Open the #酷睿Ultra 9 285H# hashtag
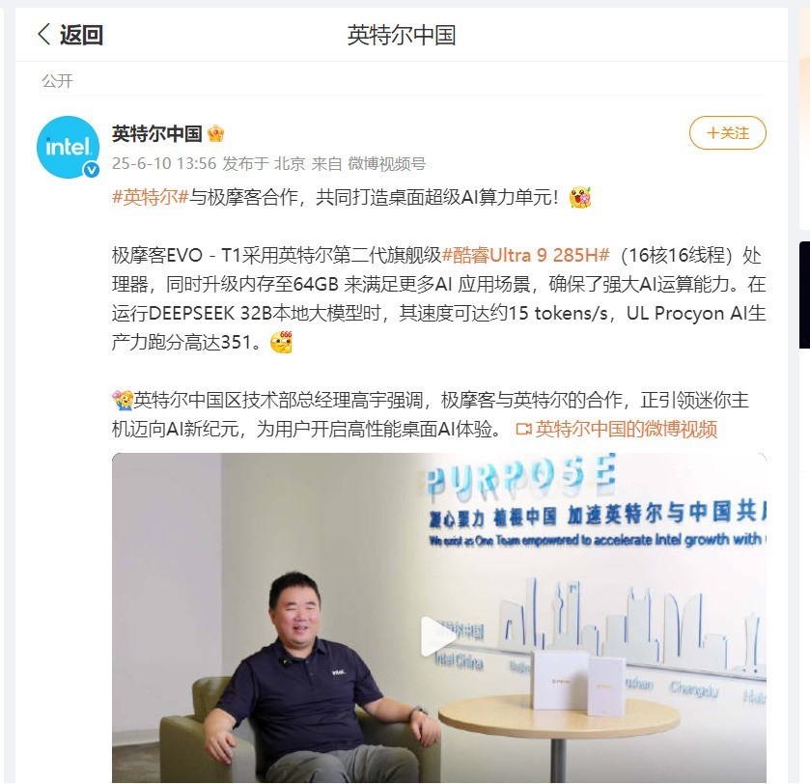The height and width of the screenshot is (784, 810). click(x=526, y=255)
